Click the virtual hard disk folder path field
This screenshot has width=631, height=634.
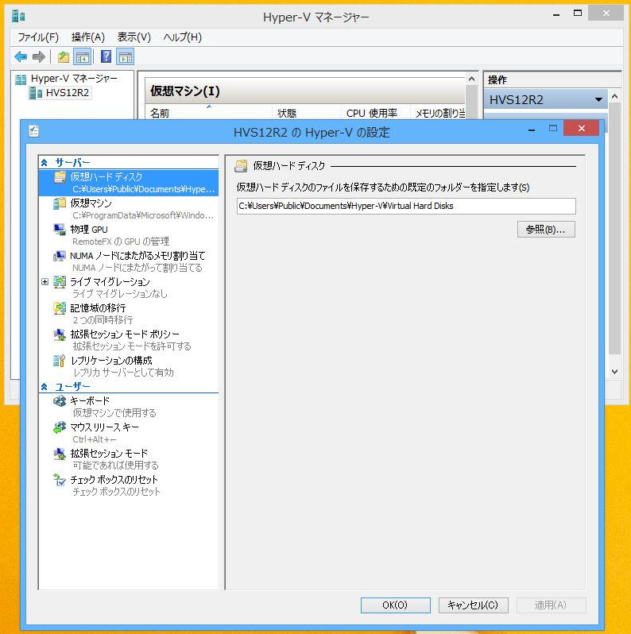click(406, 206)
